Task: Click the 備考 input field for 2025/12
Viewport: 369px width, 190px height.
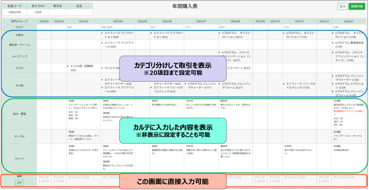Action: [324, 180]
